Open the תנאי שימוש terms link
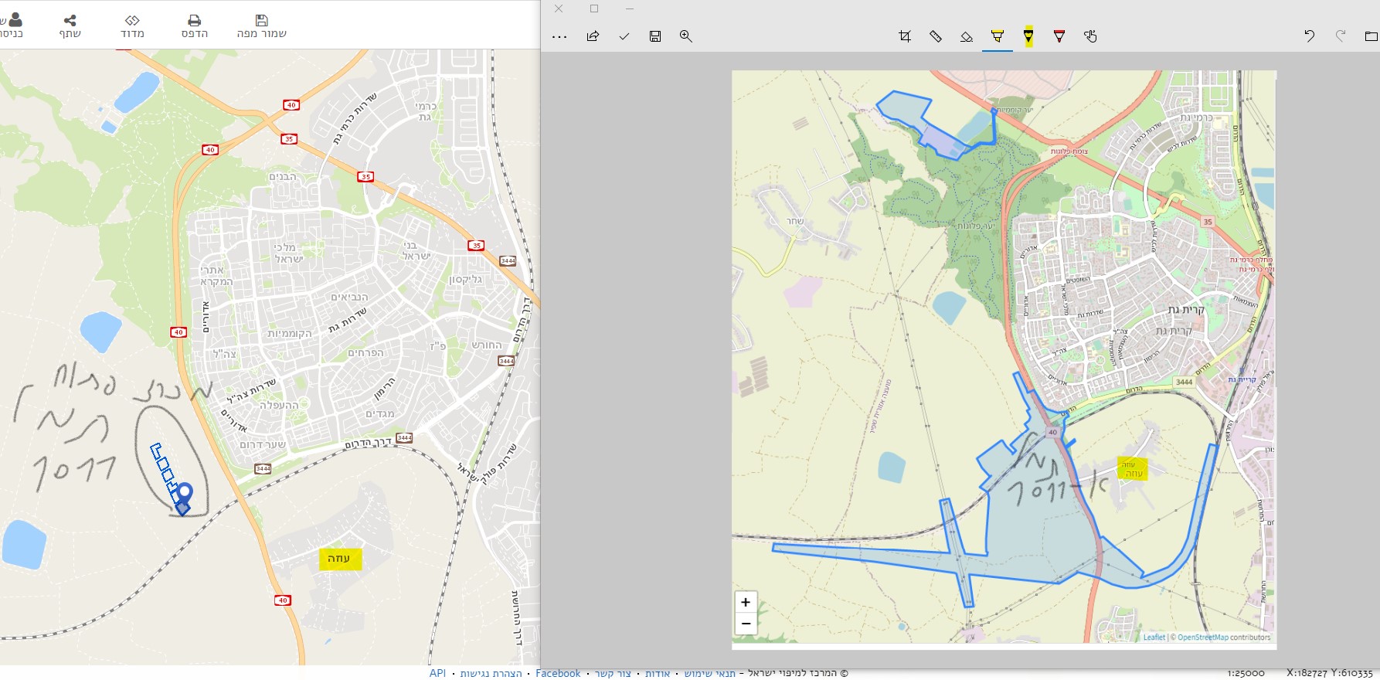The image size is (1380, 680). (x=710, y=673)
